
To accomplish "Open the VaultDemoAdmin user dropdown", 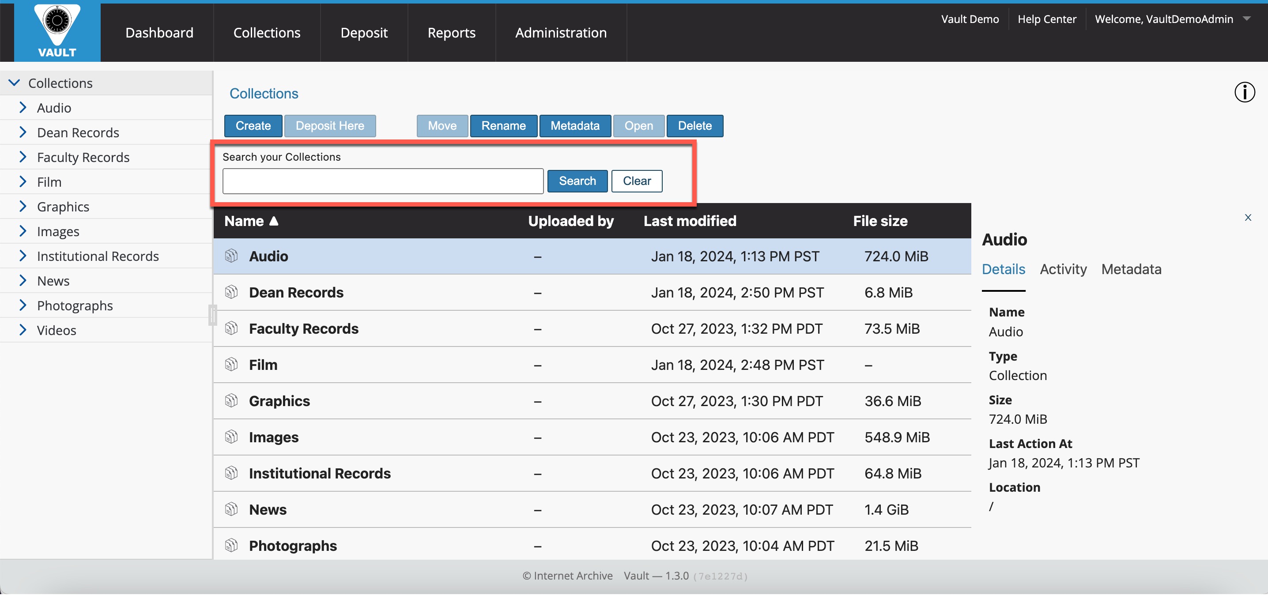I will point(1246,19).
